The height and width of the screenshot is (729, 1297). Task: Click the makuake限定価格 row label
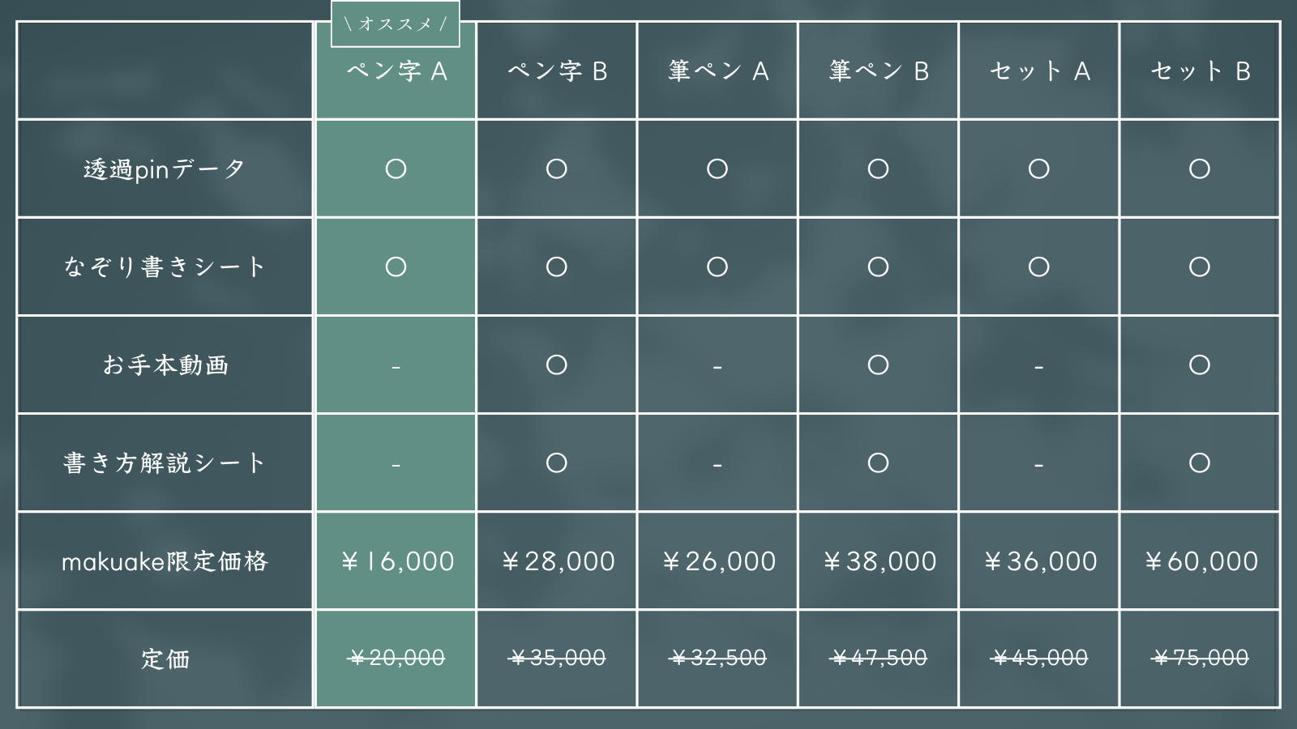[x=165, y=561]
